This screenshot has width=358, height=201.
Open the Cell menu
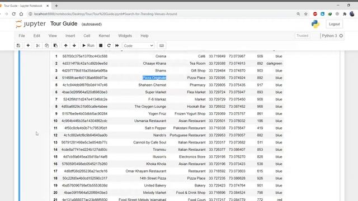(87, 36)
